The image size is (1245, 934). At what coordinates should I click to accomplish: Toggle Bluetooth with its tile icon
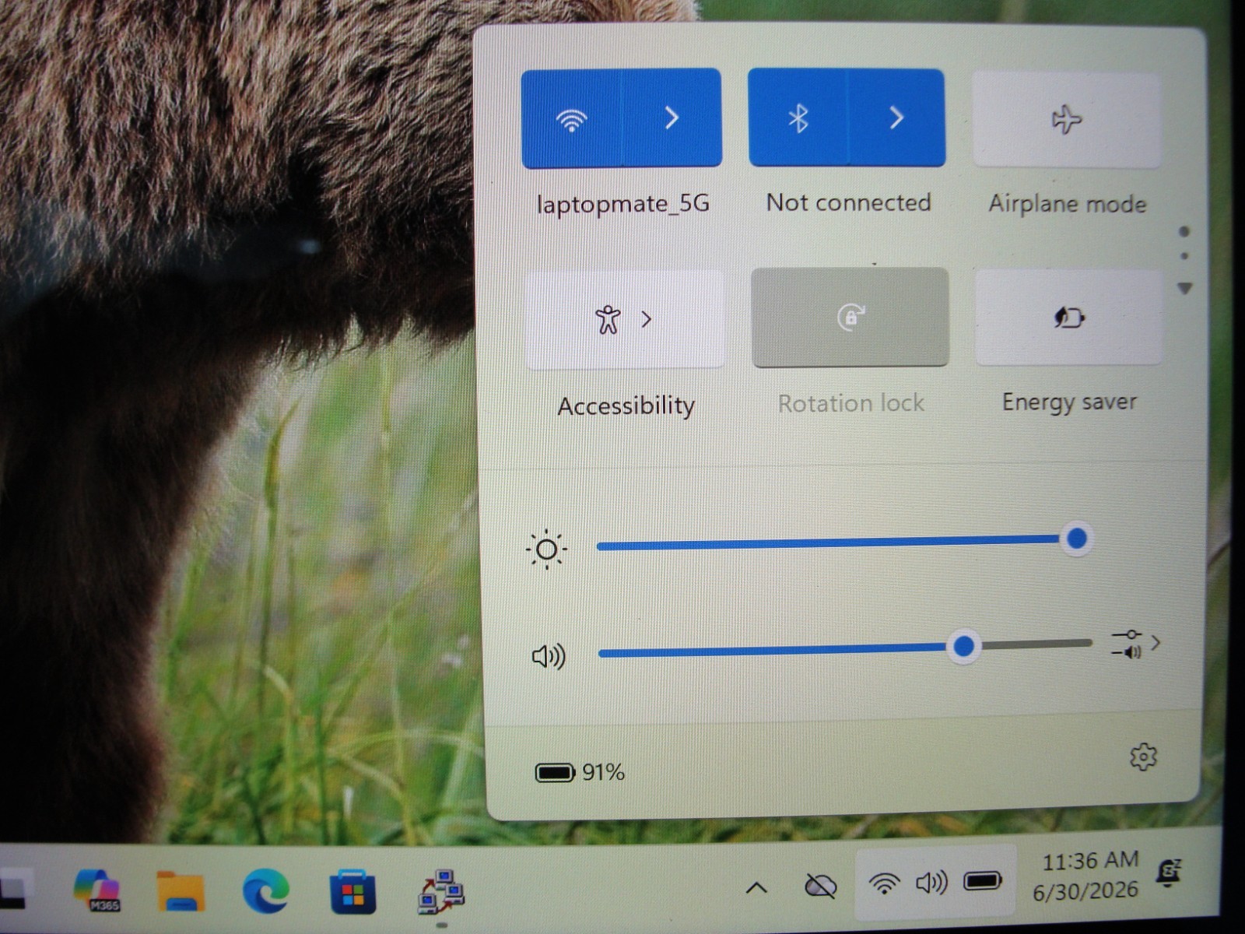click(798, 118)
